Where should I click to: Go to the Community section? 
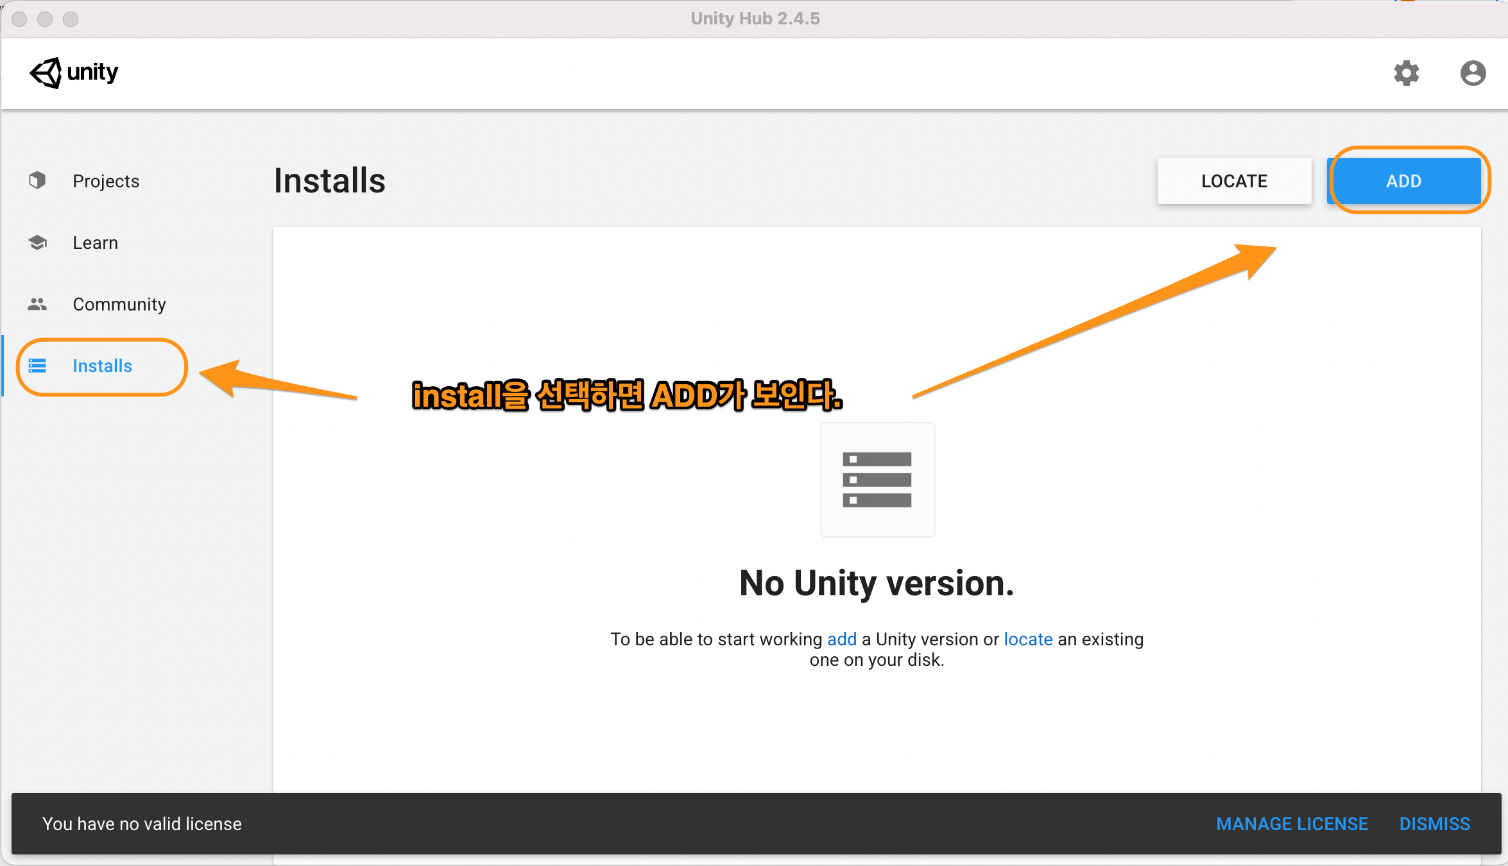click(119, 304)
